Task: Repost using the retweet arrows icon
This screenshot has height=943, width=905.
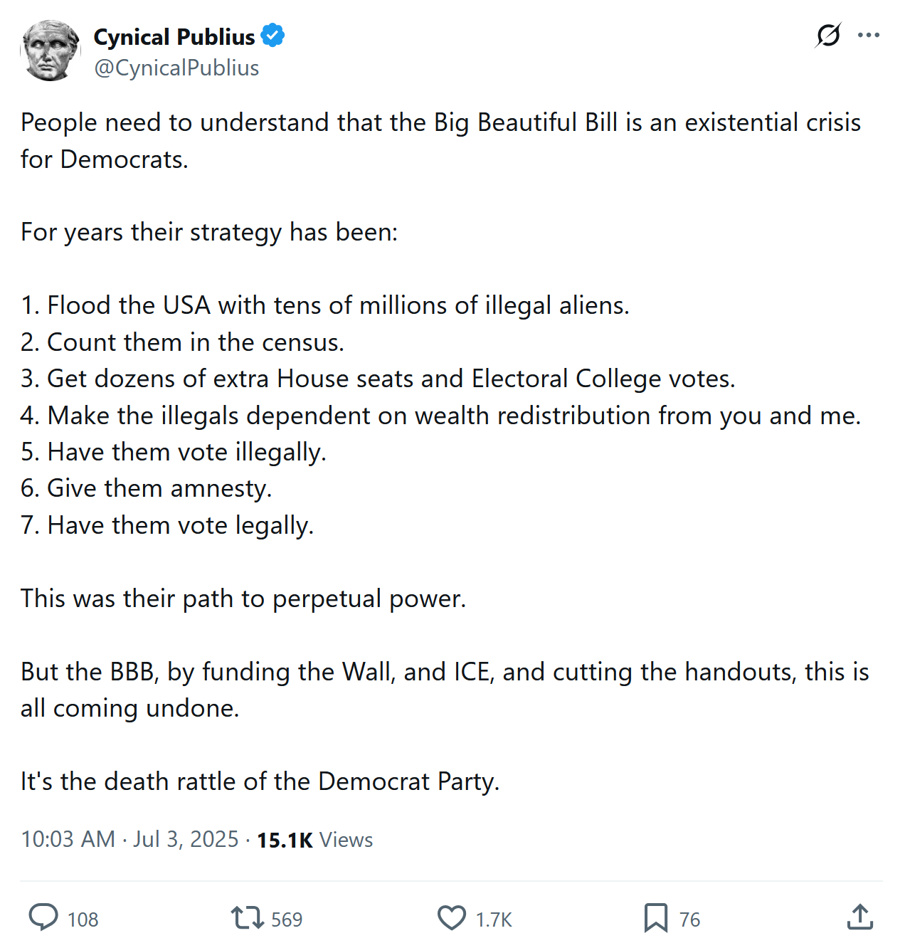Action: [247, 917]
